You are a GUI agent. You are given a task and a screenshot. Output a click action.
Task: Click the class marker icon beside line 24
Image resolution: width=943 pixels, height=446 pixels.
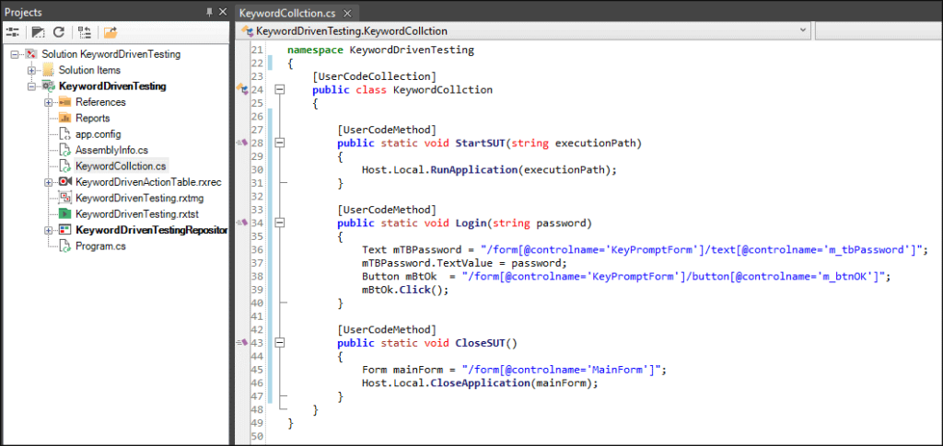(x=243, y=90)
